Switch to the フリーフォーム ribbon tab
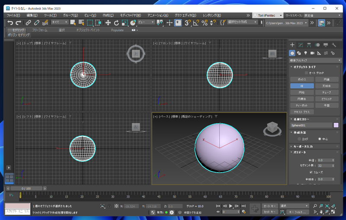 (x=40, y=30)
